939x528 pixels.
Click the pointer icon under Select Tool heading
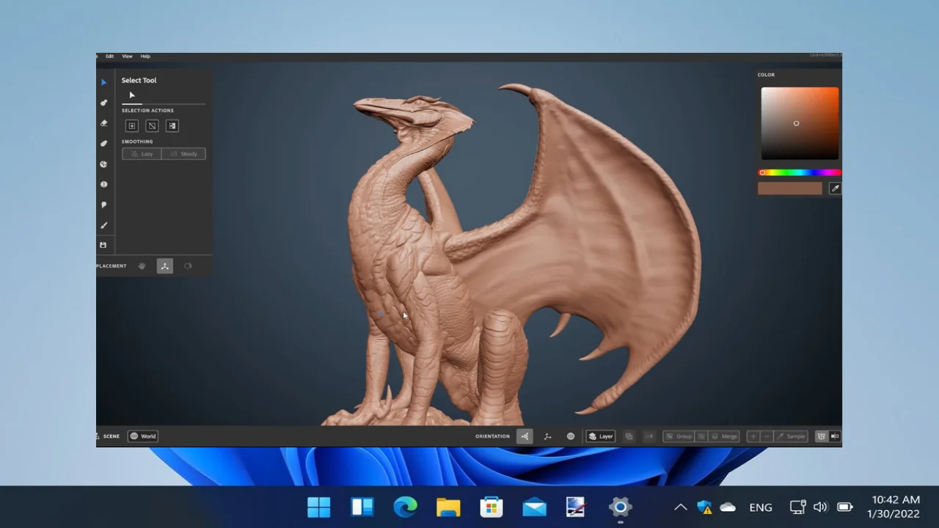132,95
